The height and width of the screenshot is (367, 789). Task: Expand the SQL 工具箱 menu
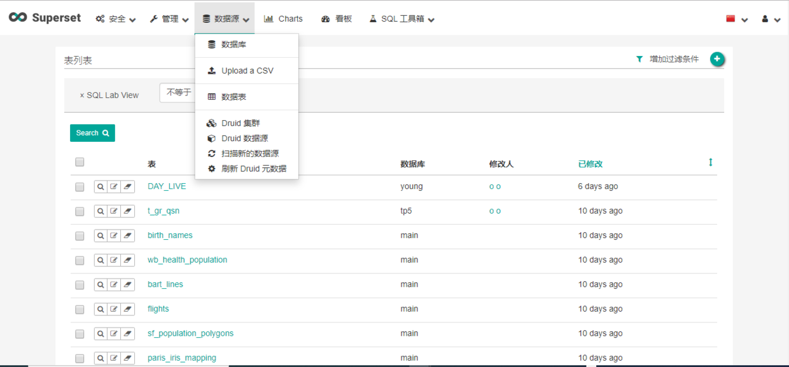(402, 19)
